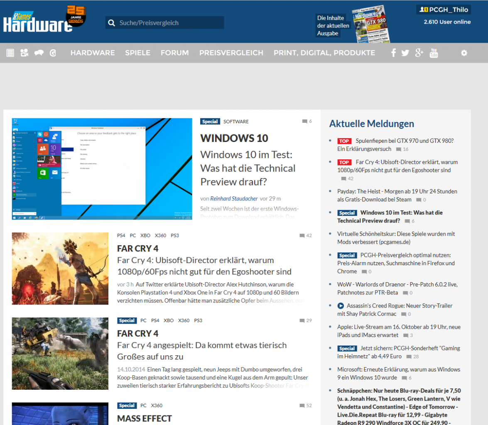Click the SOFTWARE category tag
Image resolution: width=488 pixels, height=425 pixels.
pos(236,121)
